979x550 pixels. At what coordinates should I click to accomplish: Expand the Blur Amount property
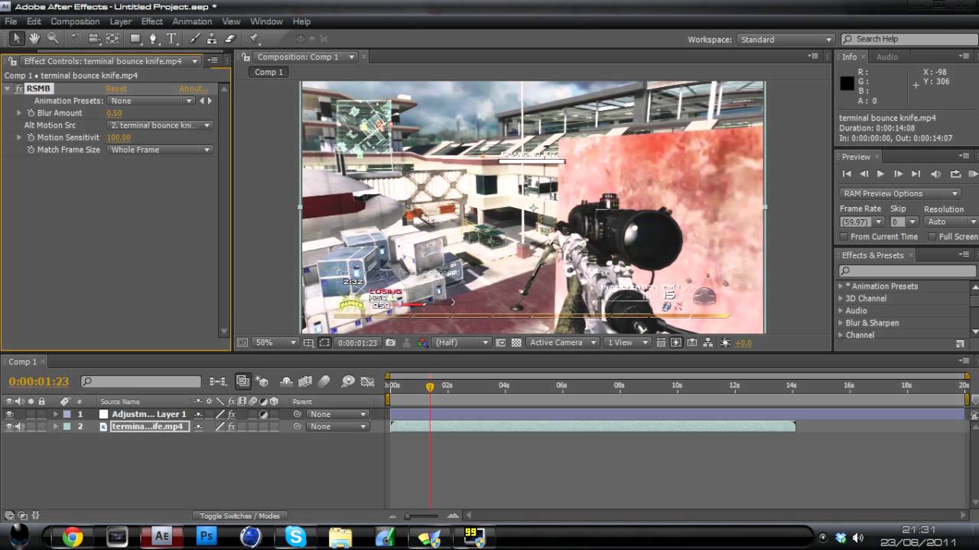point(19,113)
